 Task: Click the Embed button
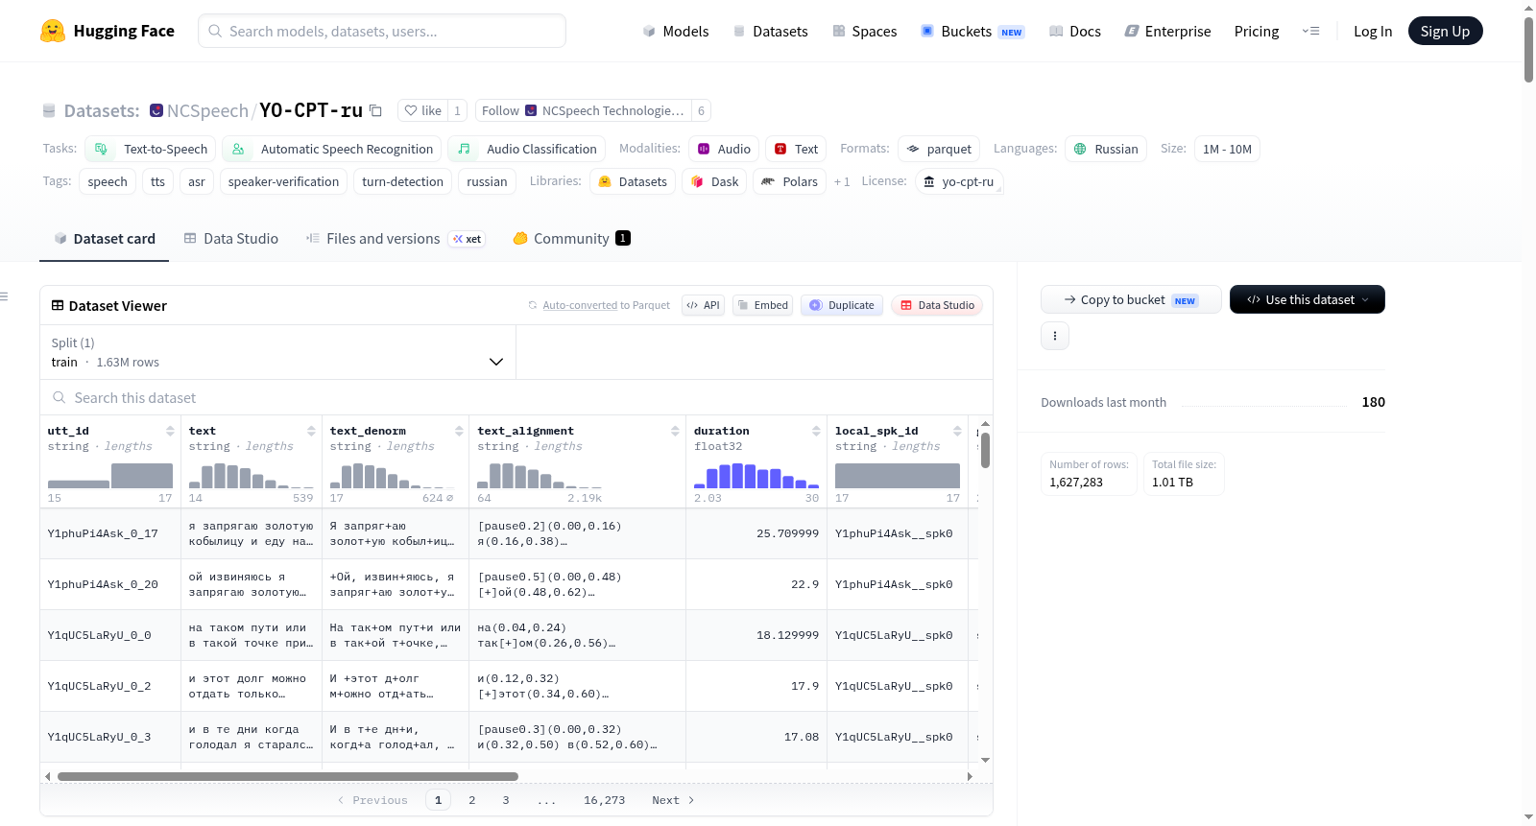pyautogui.click(x=762, y=305)
